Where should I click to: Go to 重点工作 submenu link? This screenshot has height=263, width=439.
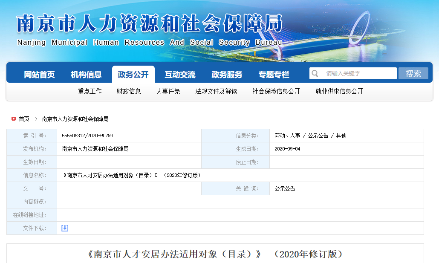(x=90, y=91)
